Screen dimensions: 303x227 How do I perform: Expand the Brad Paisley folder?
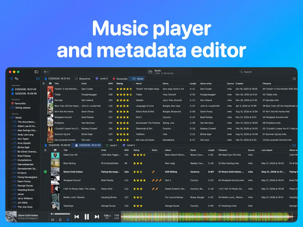[x=12, y=156]
